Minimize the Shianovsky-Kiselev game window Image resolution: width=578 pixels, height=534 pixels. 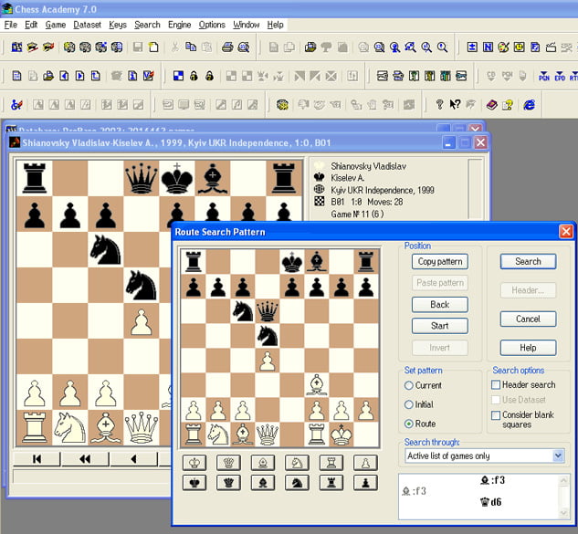(x=448, y=142)
